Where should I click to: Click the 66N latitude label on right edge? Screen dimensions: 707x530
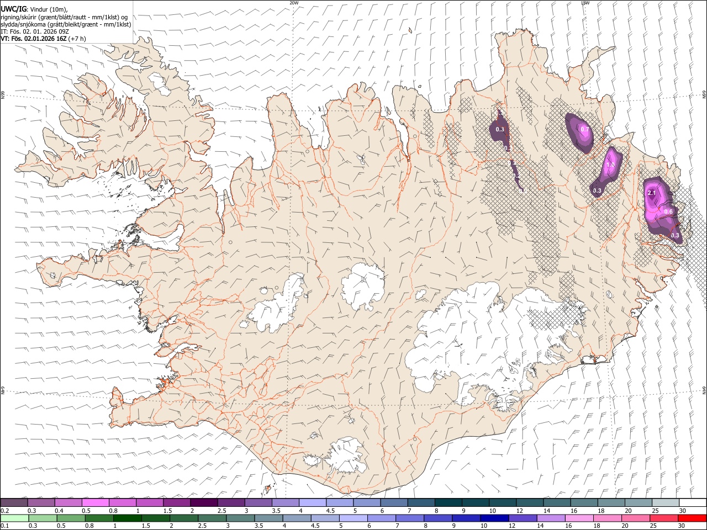pyautogui.click(x=704, y=96)
